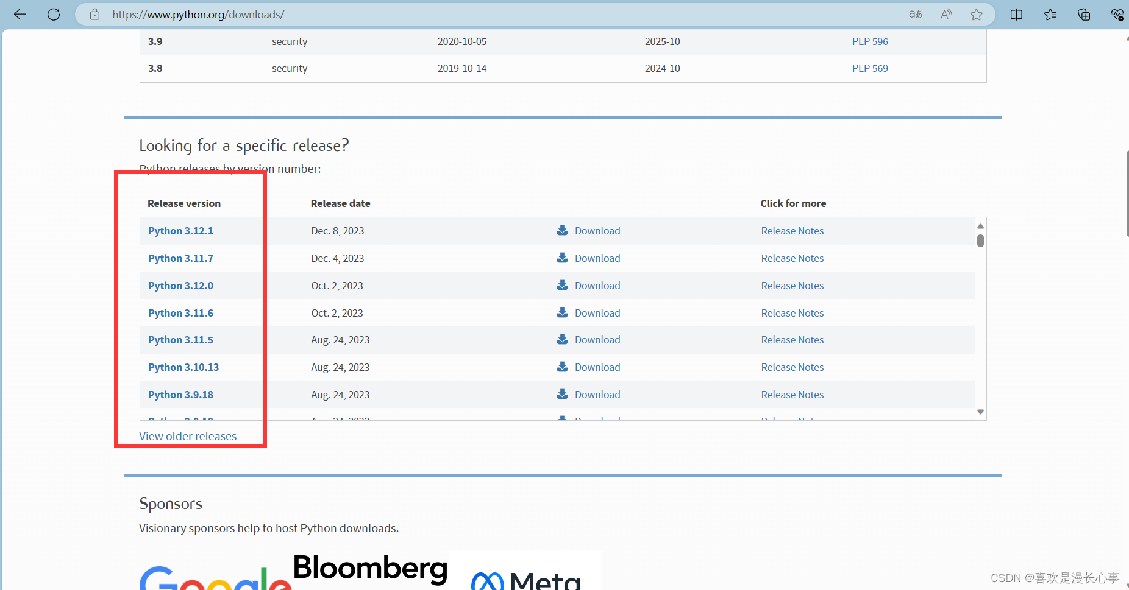Screen dimensions: 1129x590
Task: Click release list scrollbar up arrow
Action: tap(980, 226)
